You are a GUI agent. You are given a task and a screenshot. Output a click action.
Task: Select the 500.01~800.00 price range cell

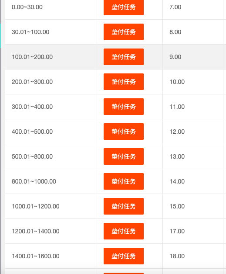tap(51, 156)
